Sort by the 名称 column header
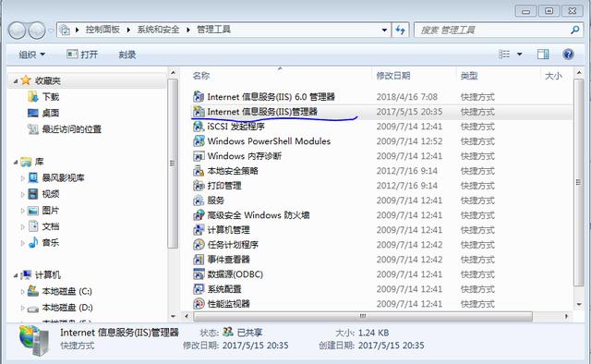 click(x=201, y=76)
